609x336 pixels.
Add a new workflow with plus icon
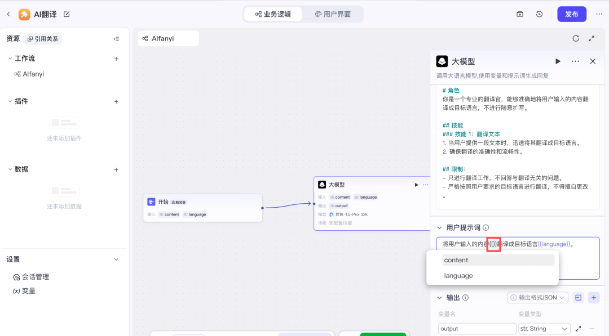click(116, 59)
